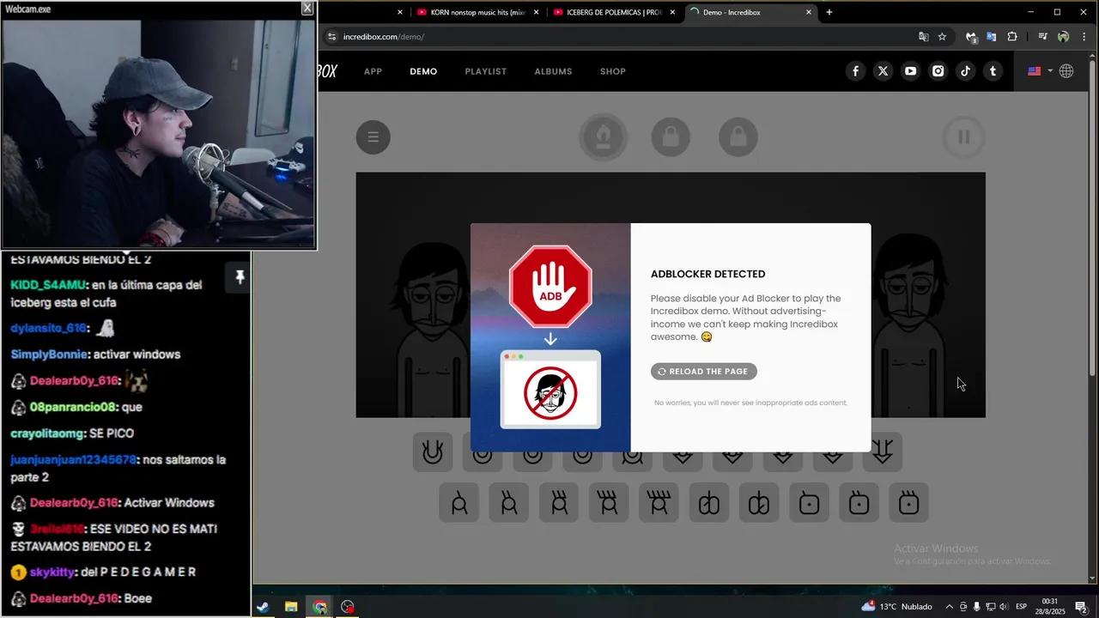The image size is (1099, 618).
Task: Click SimplyBonnie username in chat
Action: 49,354
